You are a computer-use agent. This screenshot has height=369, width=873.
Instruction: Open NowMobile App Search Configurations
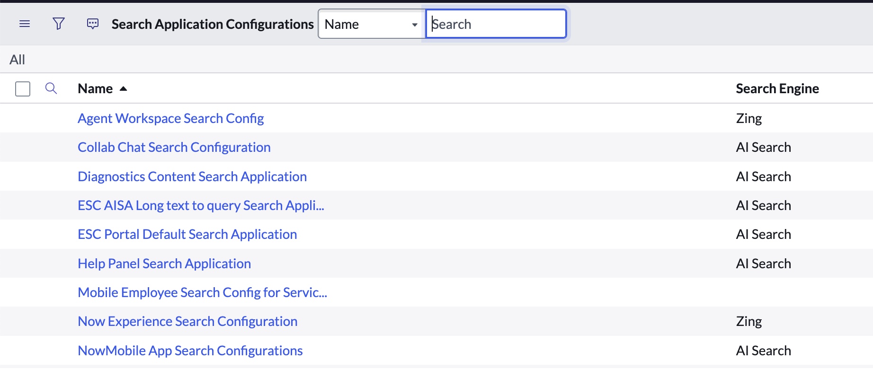coord(190,351)
